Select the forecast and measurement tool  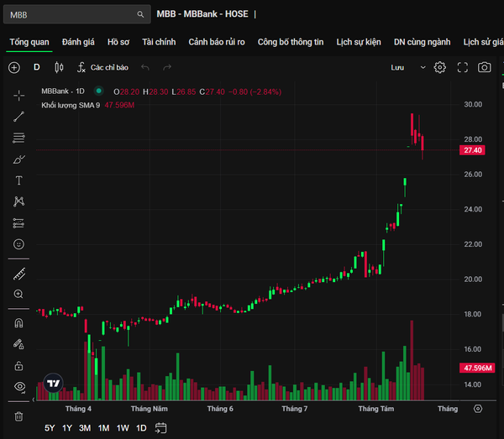pos(19,223)
